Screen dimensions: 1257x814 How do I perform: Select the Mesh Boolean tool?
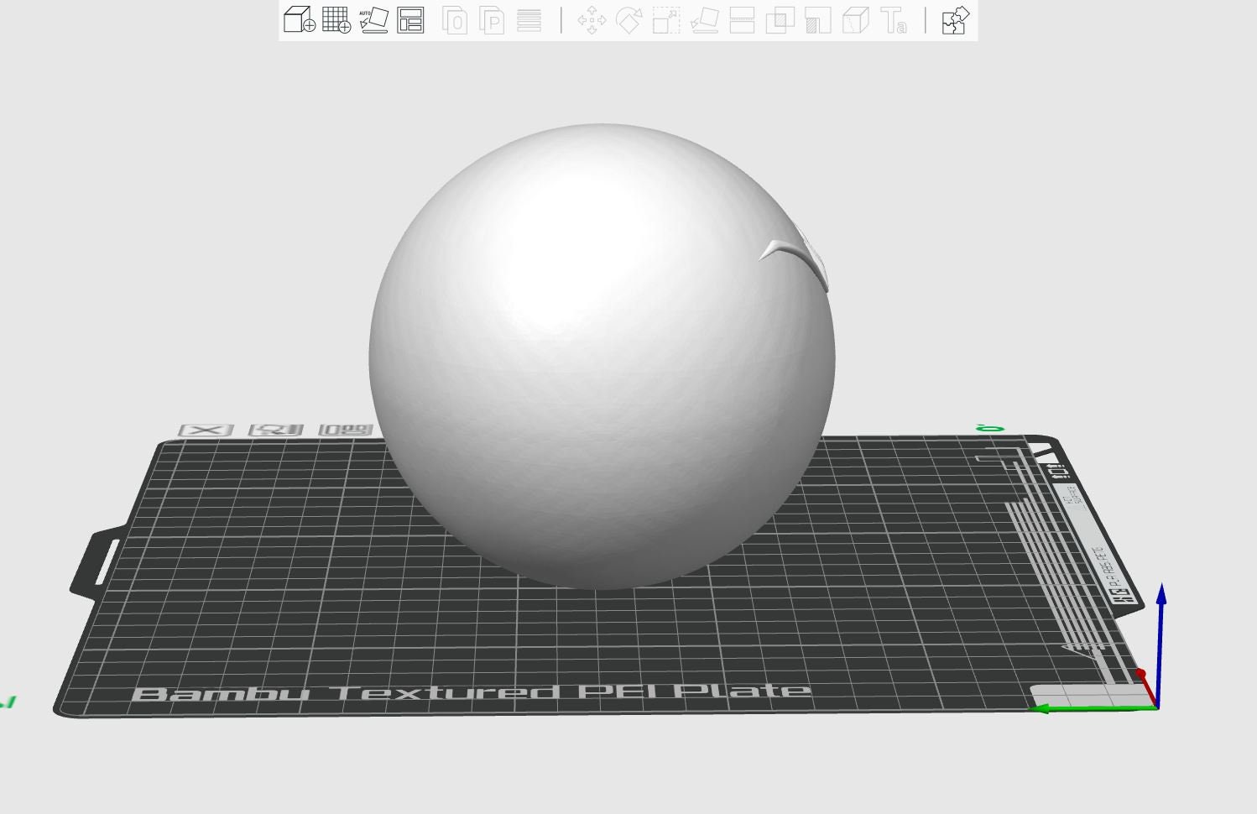click(780, 21)
